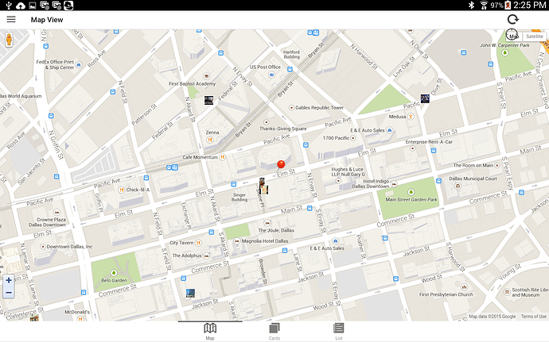The width and height of the screenshot is (549, 342).
Task: Click the Hughes & Luce LLP label
Action: pos(348,171)
